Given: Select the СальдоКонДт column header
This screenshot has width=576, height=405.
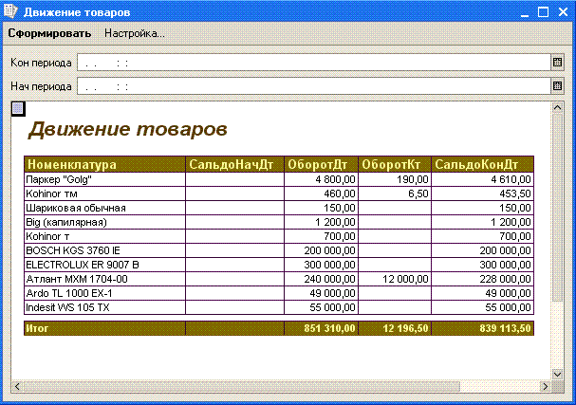Looking at the screenshot, I should coord(482,164).
